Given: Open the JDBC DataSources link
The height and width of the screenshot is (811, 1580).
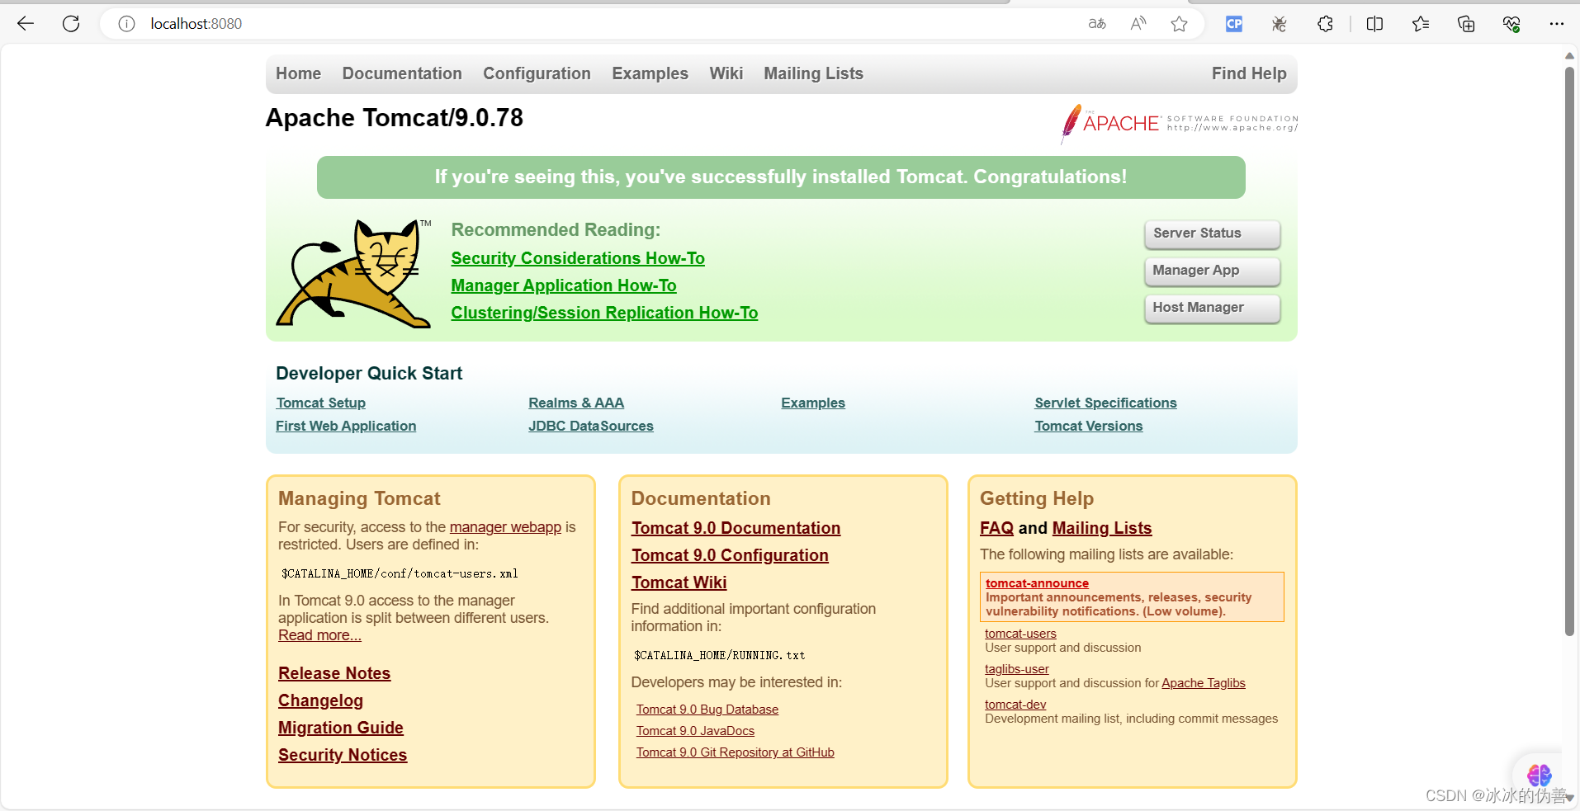Looking at the screenshot, I should (591, 426).
